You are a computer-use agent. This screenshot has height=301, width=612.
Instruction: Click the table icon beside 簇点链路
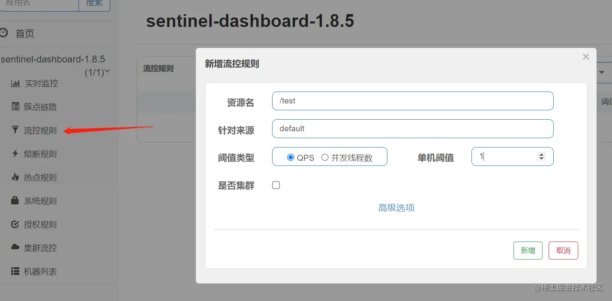[15, 107]
